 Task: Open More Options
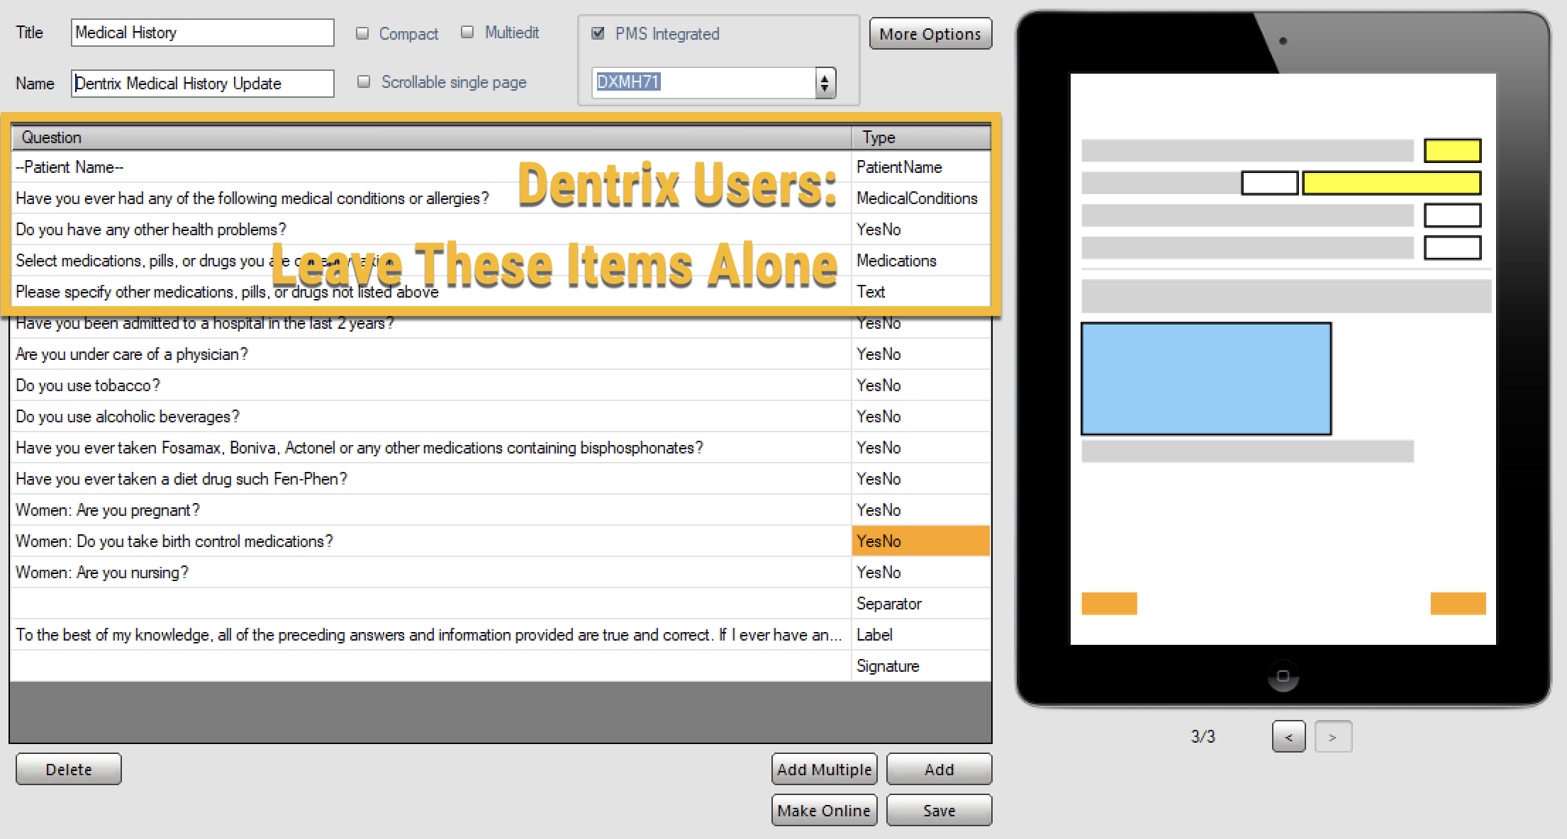point(930,33)
